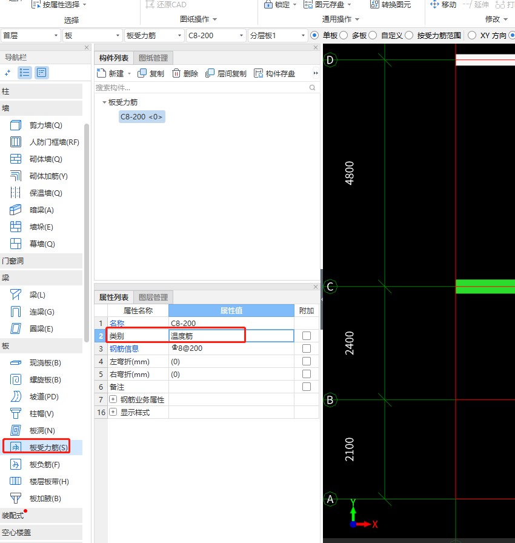The width and height of the screenshot is (515, 543).
Task: Select the 板洞(N) slab opening item
Action: tap(33, 431)
